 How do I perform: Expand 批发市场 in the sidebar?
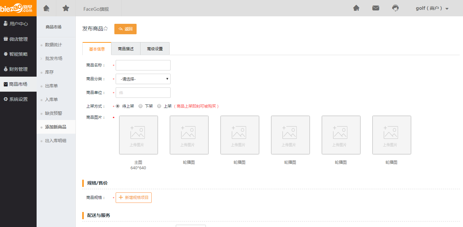[54, 58]
